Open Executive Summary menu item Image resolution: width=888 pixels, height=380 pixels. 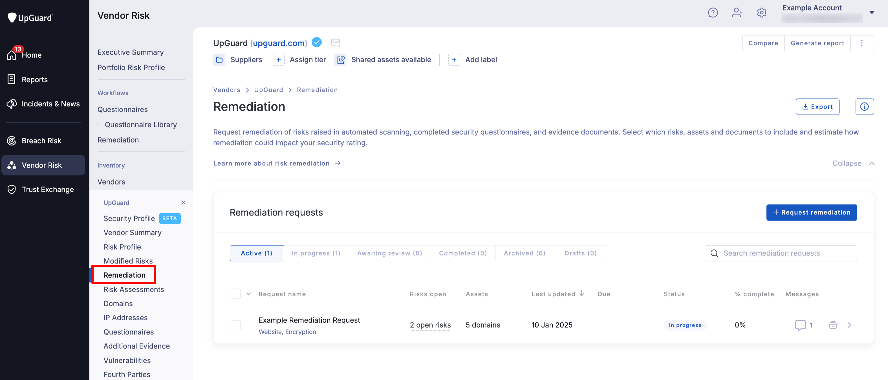131,52
